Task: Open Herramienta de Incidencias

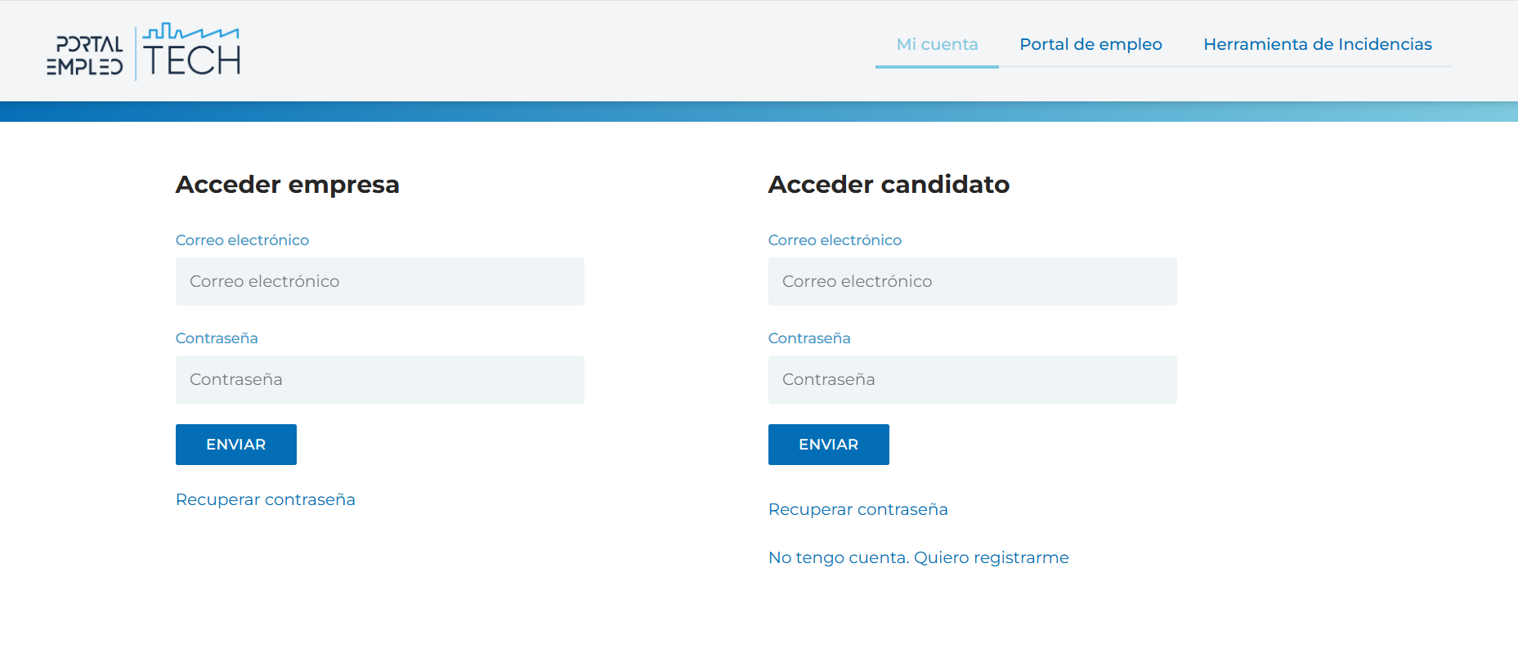Action: tap(1317, 44)
